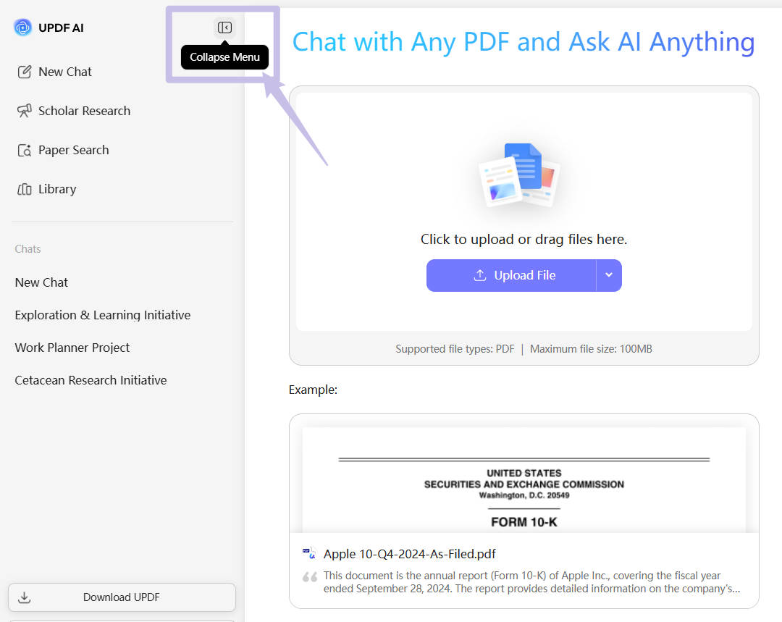Click the stacked documents illustration in upload area
Image resolution: width=782 pixels, height=622 pixels.
tap(520, 175)
